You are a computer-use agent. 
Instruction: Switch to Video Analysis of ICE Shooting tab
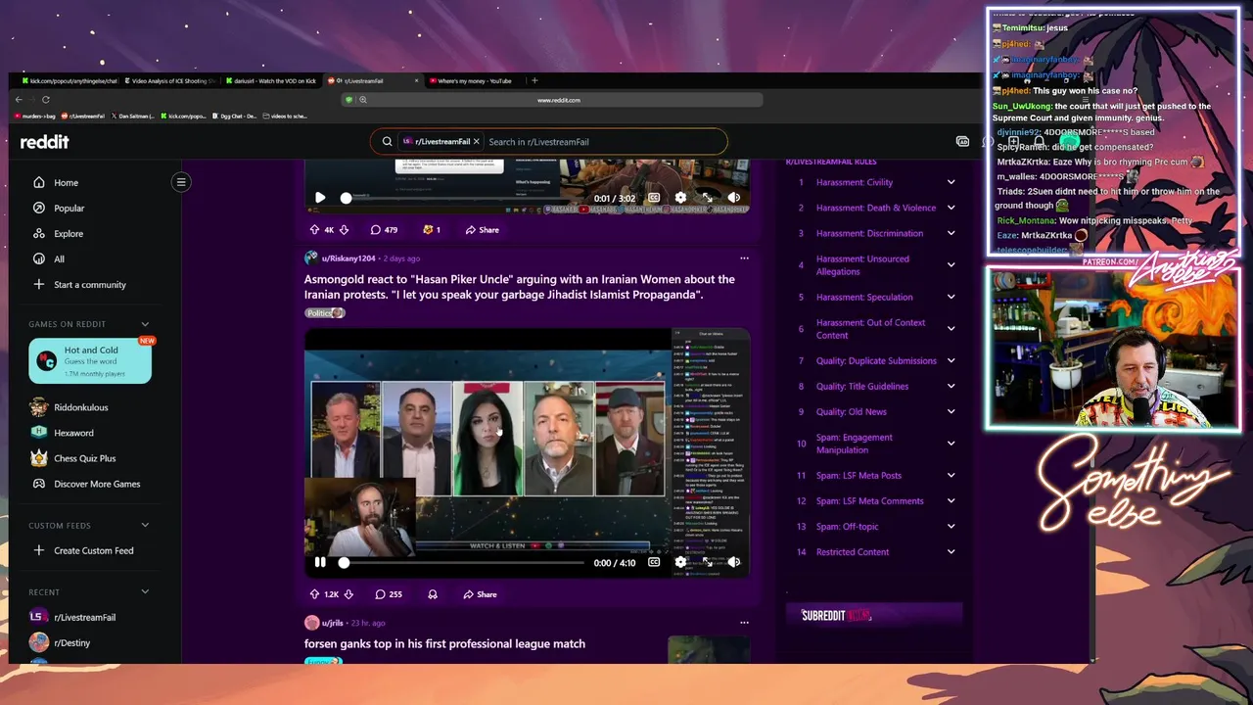click(169, 81)
